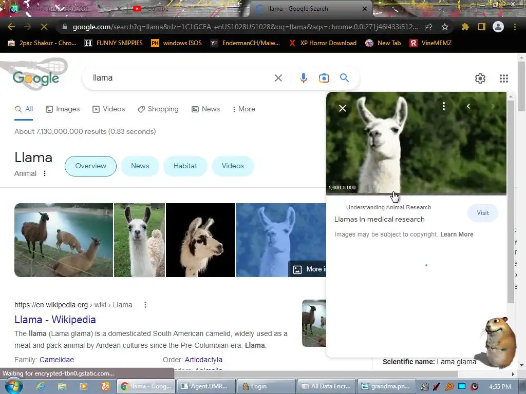
Task: Open thumbnail of white llama on grass
Action: tap(140, 240)
